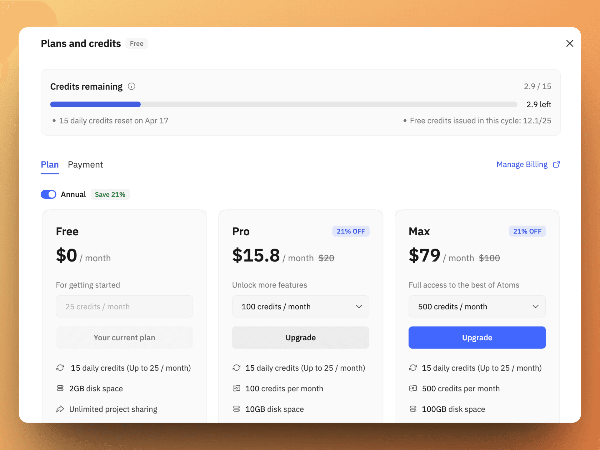
Task: Open Manage Billing
Action: point(522,164)
